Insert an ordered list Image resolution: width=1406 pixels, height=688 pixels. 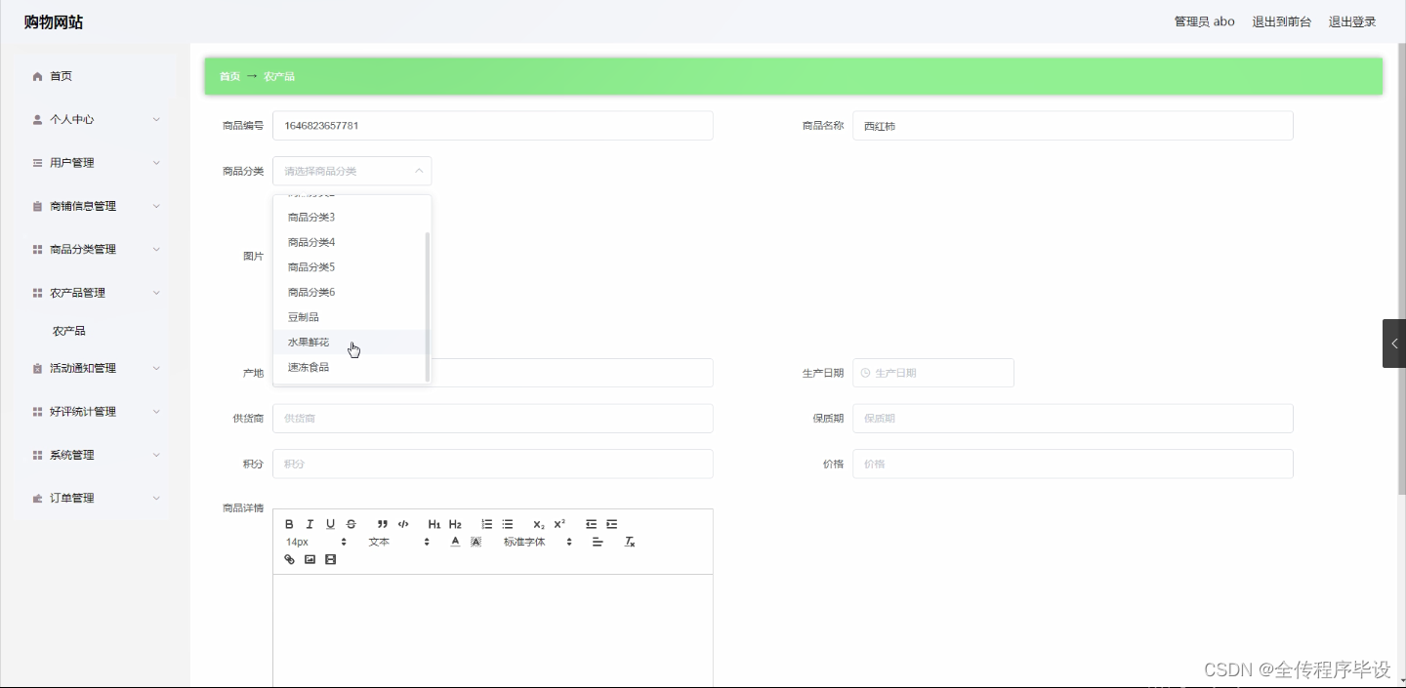point(486,524)
